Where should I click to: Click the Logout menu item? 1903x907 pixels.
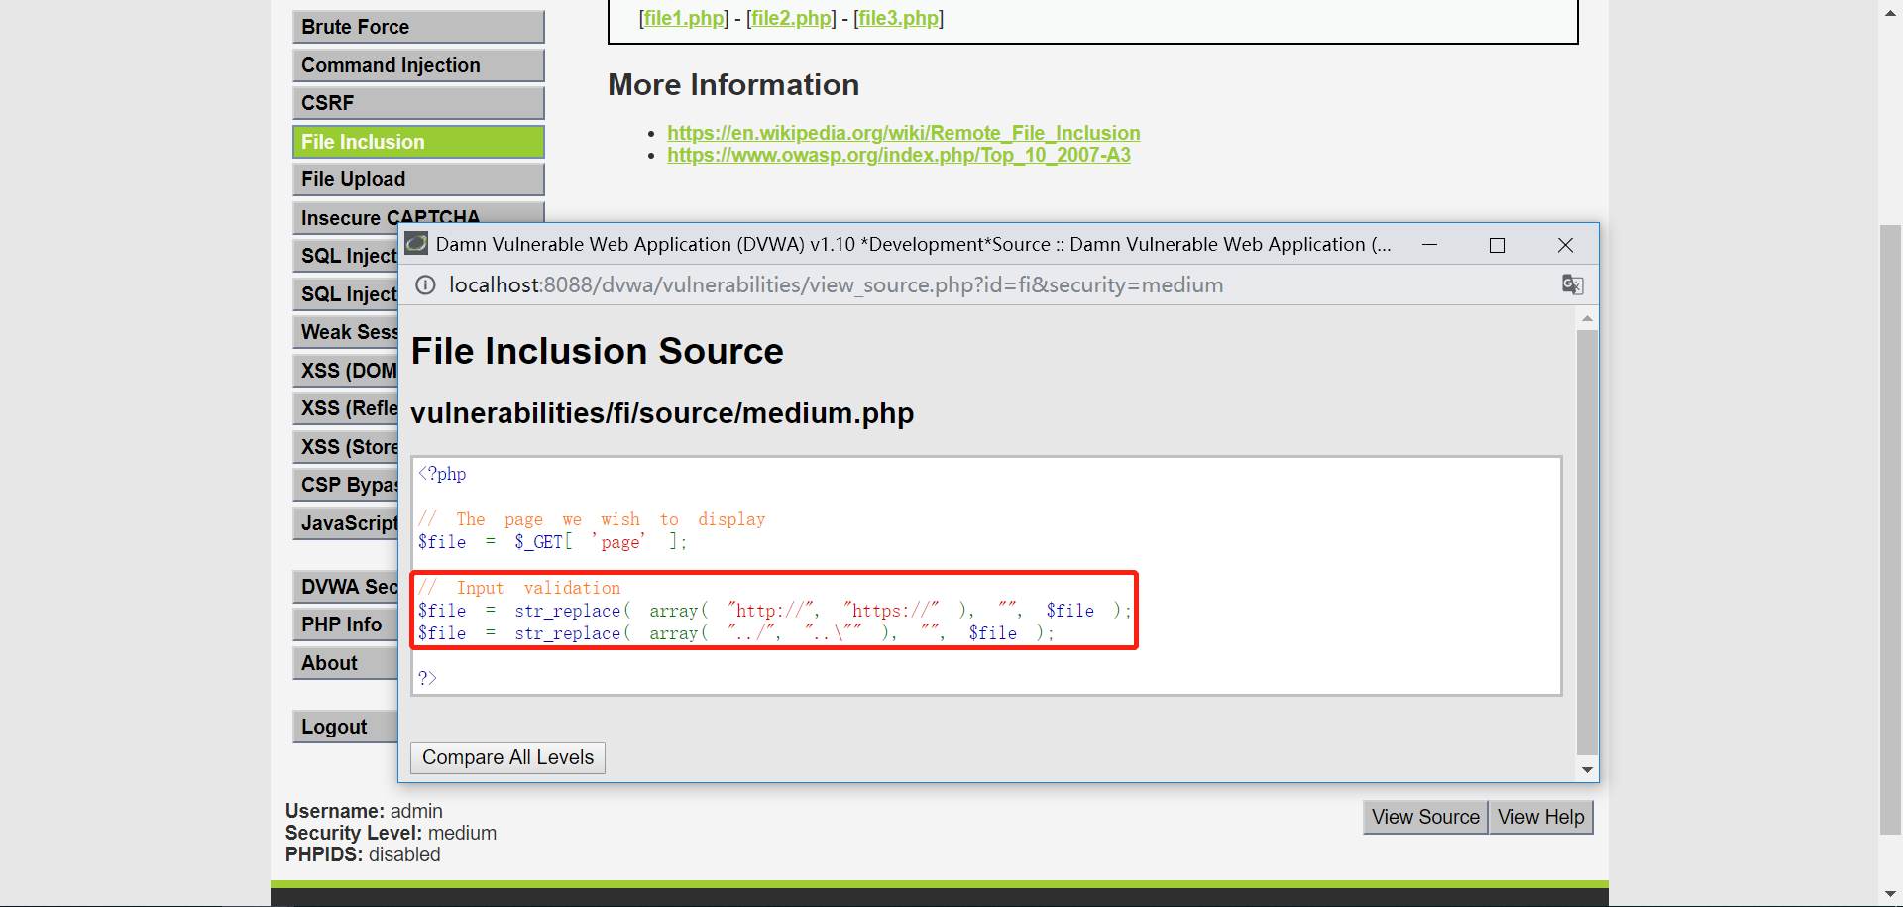pyautogui.click(x=346, y=727)
